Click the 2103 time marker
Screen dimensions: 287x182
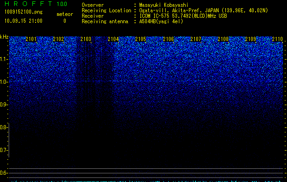[x=86, y=39]
